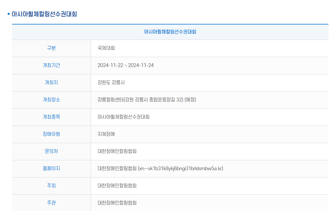Click the 주최 value 대한장애인컬링협회
Viewport: 329px width, 211px height.
pyautogui.click(x=117, y=186)
